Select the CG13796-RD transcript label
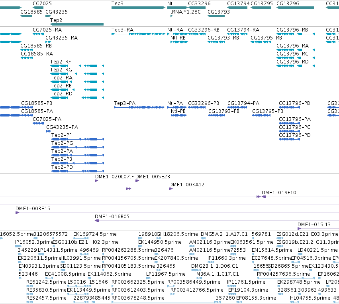The image size is (339, 304). (292, 62)
